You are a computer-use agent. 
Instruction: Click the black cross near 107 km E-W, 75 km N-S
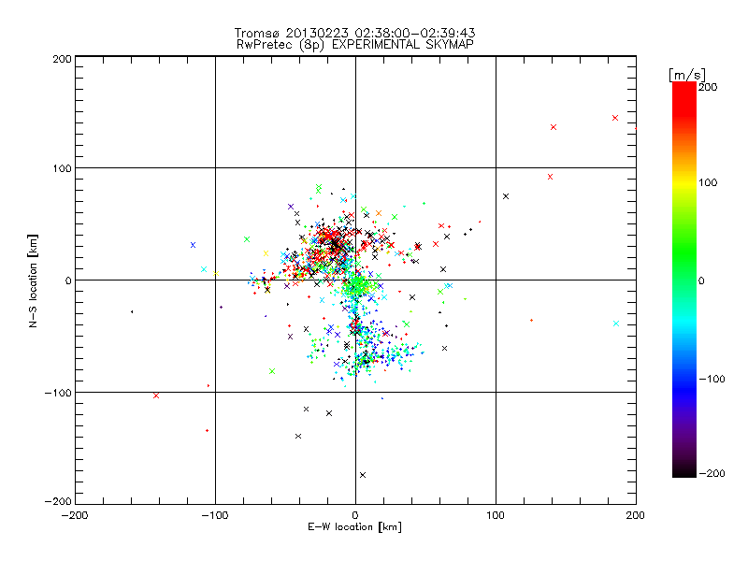[x=506, y=196]
